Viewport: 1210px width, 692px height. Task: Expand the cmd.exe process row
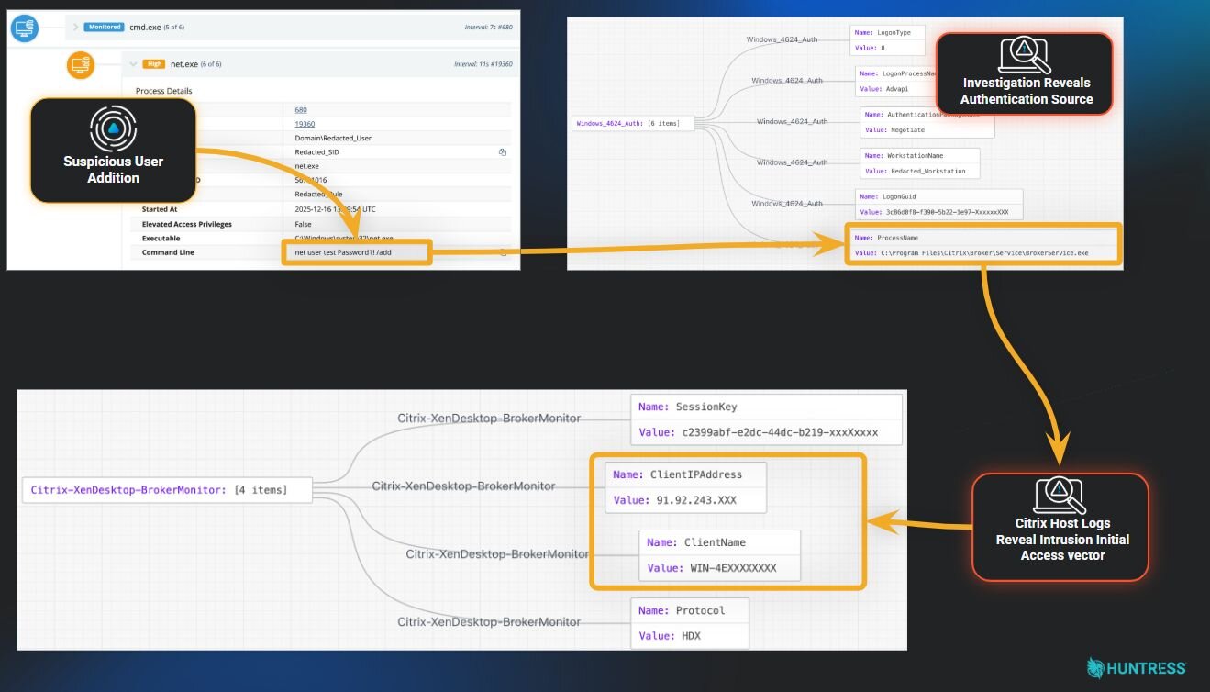coord(76,28)
